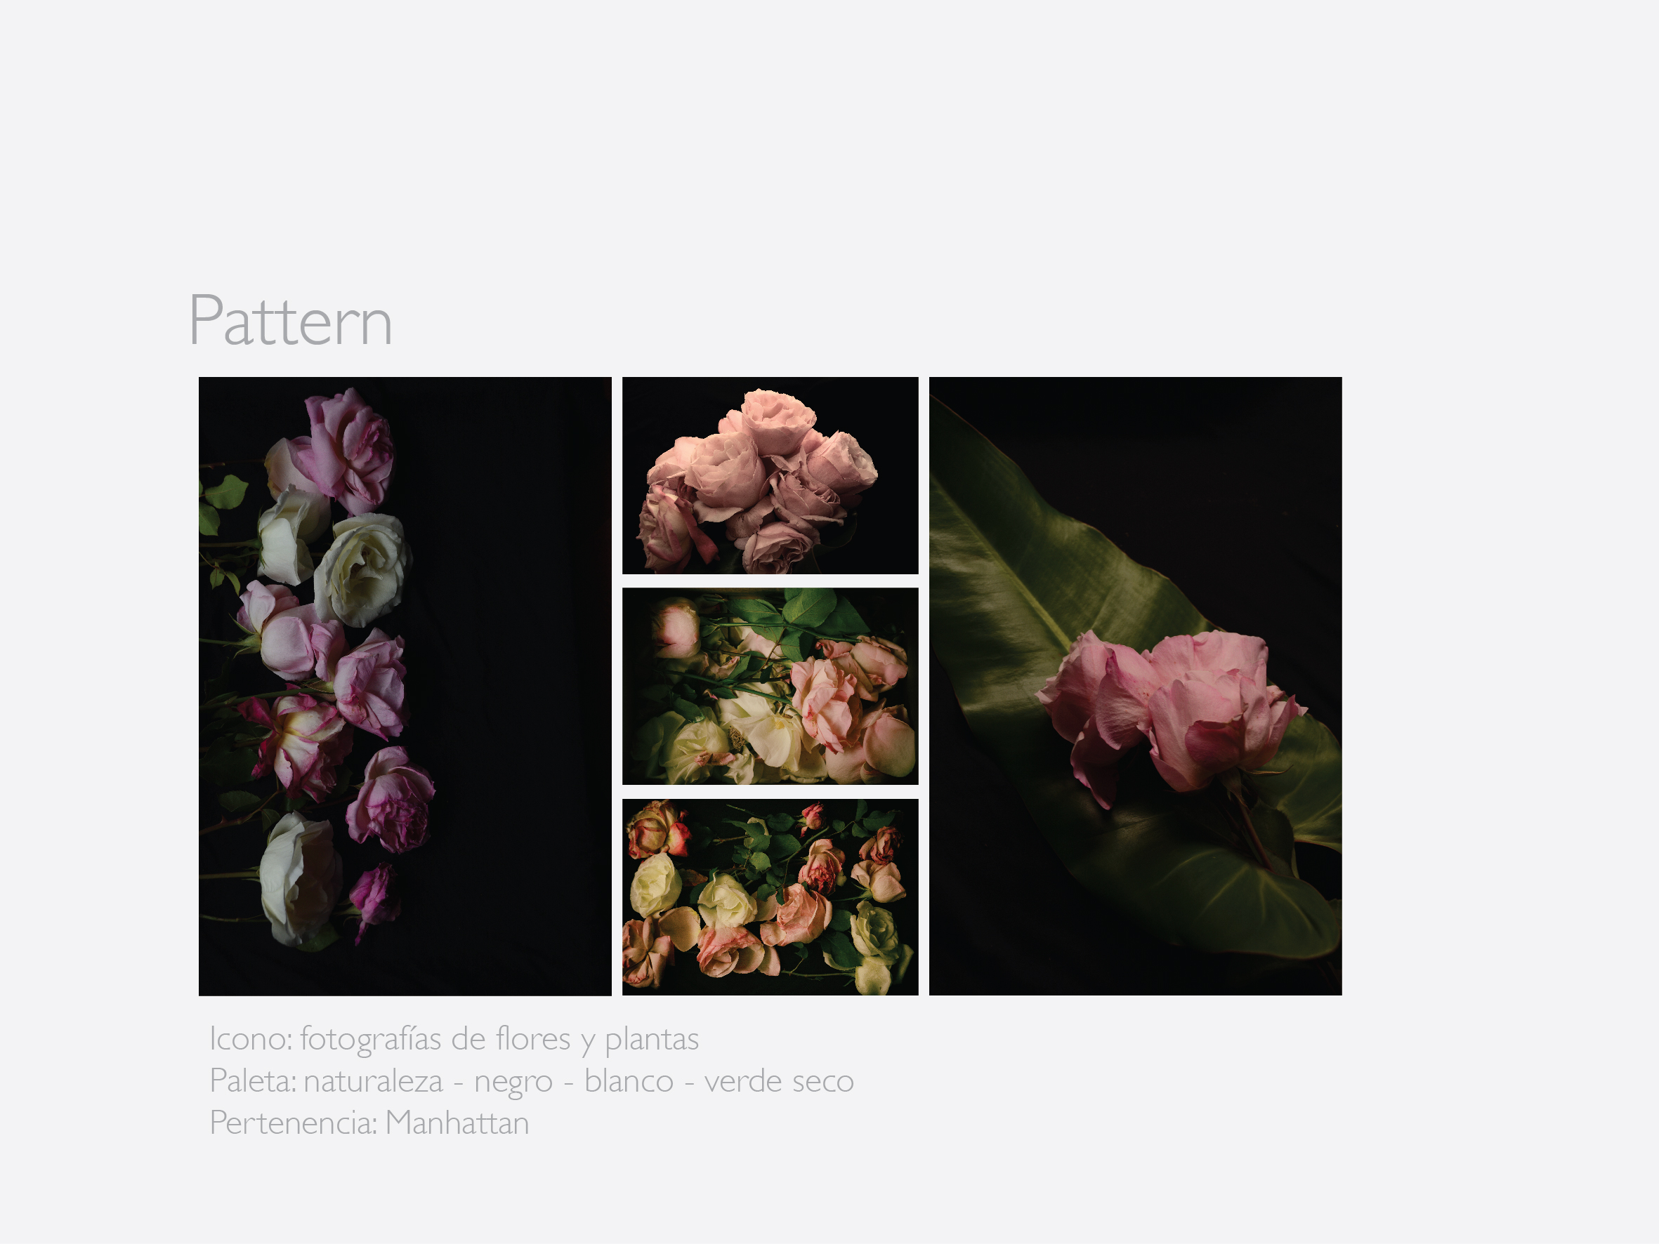The height and width of the screenshot is (1244, 1659).
Task: Select the dried multicolor roses photo
Action: tap(771, 896)
